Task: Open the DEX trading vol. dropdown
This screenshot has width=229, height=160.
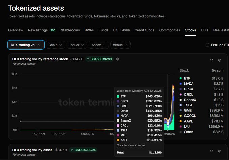Action: pyautogui.click(x=26, y=45)
